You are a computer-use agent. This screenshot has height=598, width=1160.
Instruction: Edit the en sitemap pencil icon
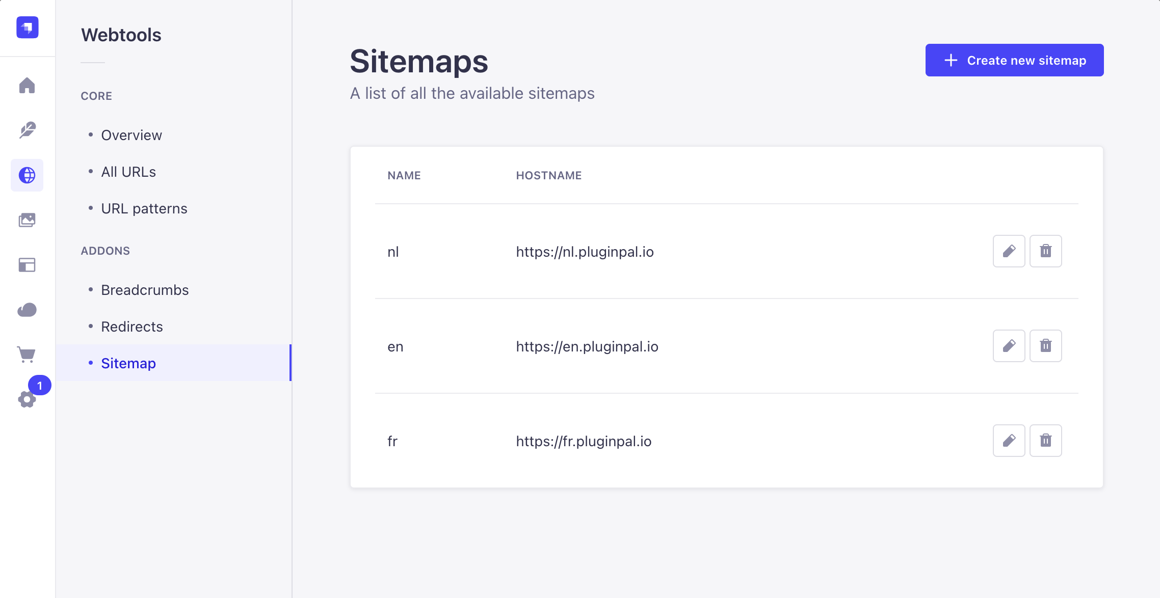tap(1009, 346)
